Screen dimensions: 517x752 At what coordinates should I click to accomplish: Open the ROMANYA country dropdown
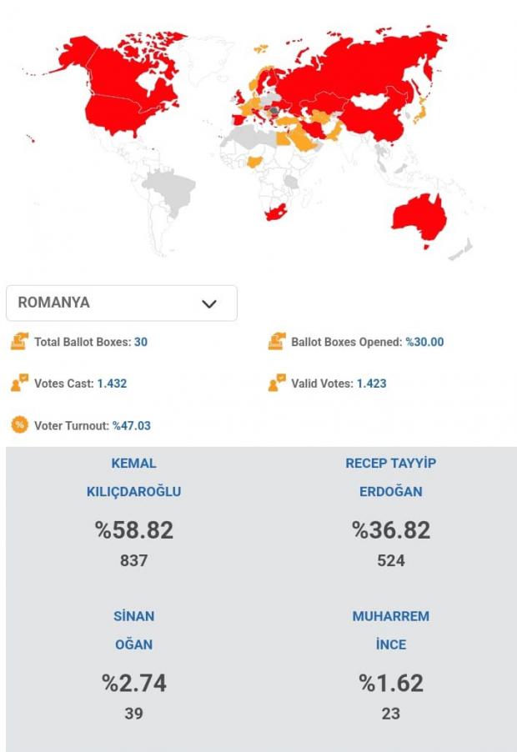(x=121, y=303)
